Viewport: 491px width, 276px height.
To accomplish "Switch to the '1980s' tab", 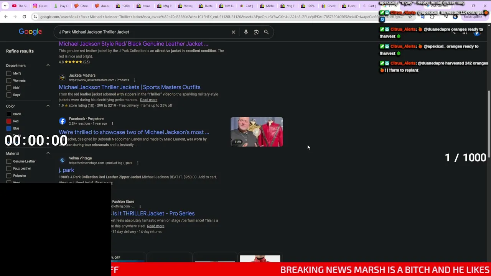I will coord(123,6).
